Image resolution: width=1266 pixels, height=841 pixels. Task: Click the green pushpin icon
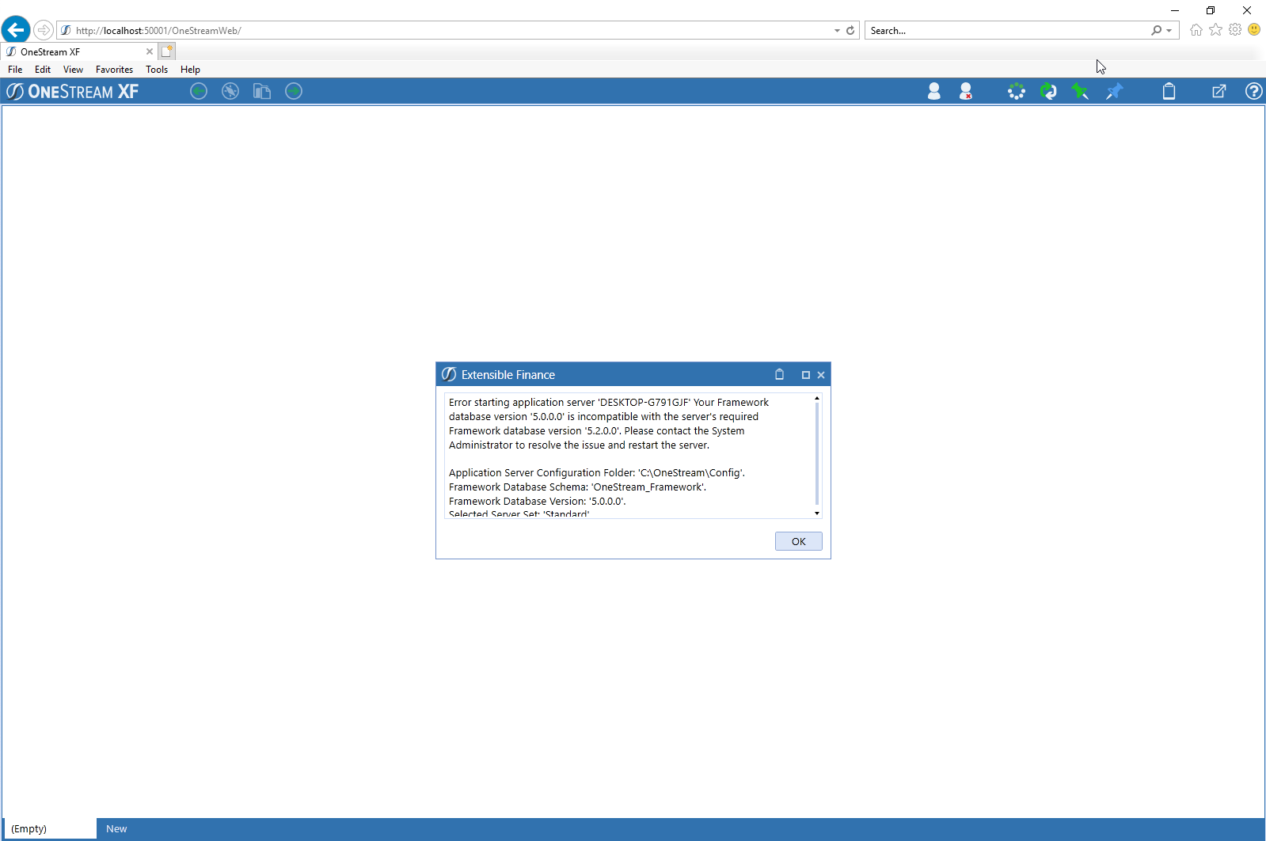click(x=1080, y=91)
